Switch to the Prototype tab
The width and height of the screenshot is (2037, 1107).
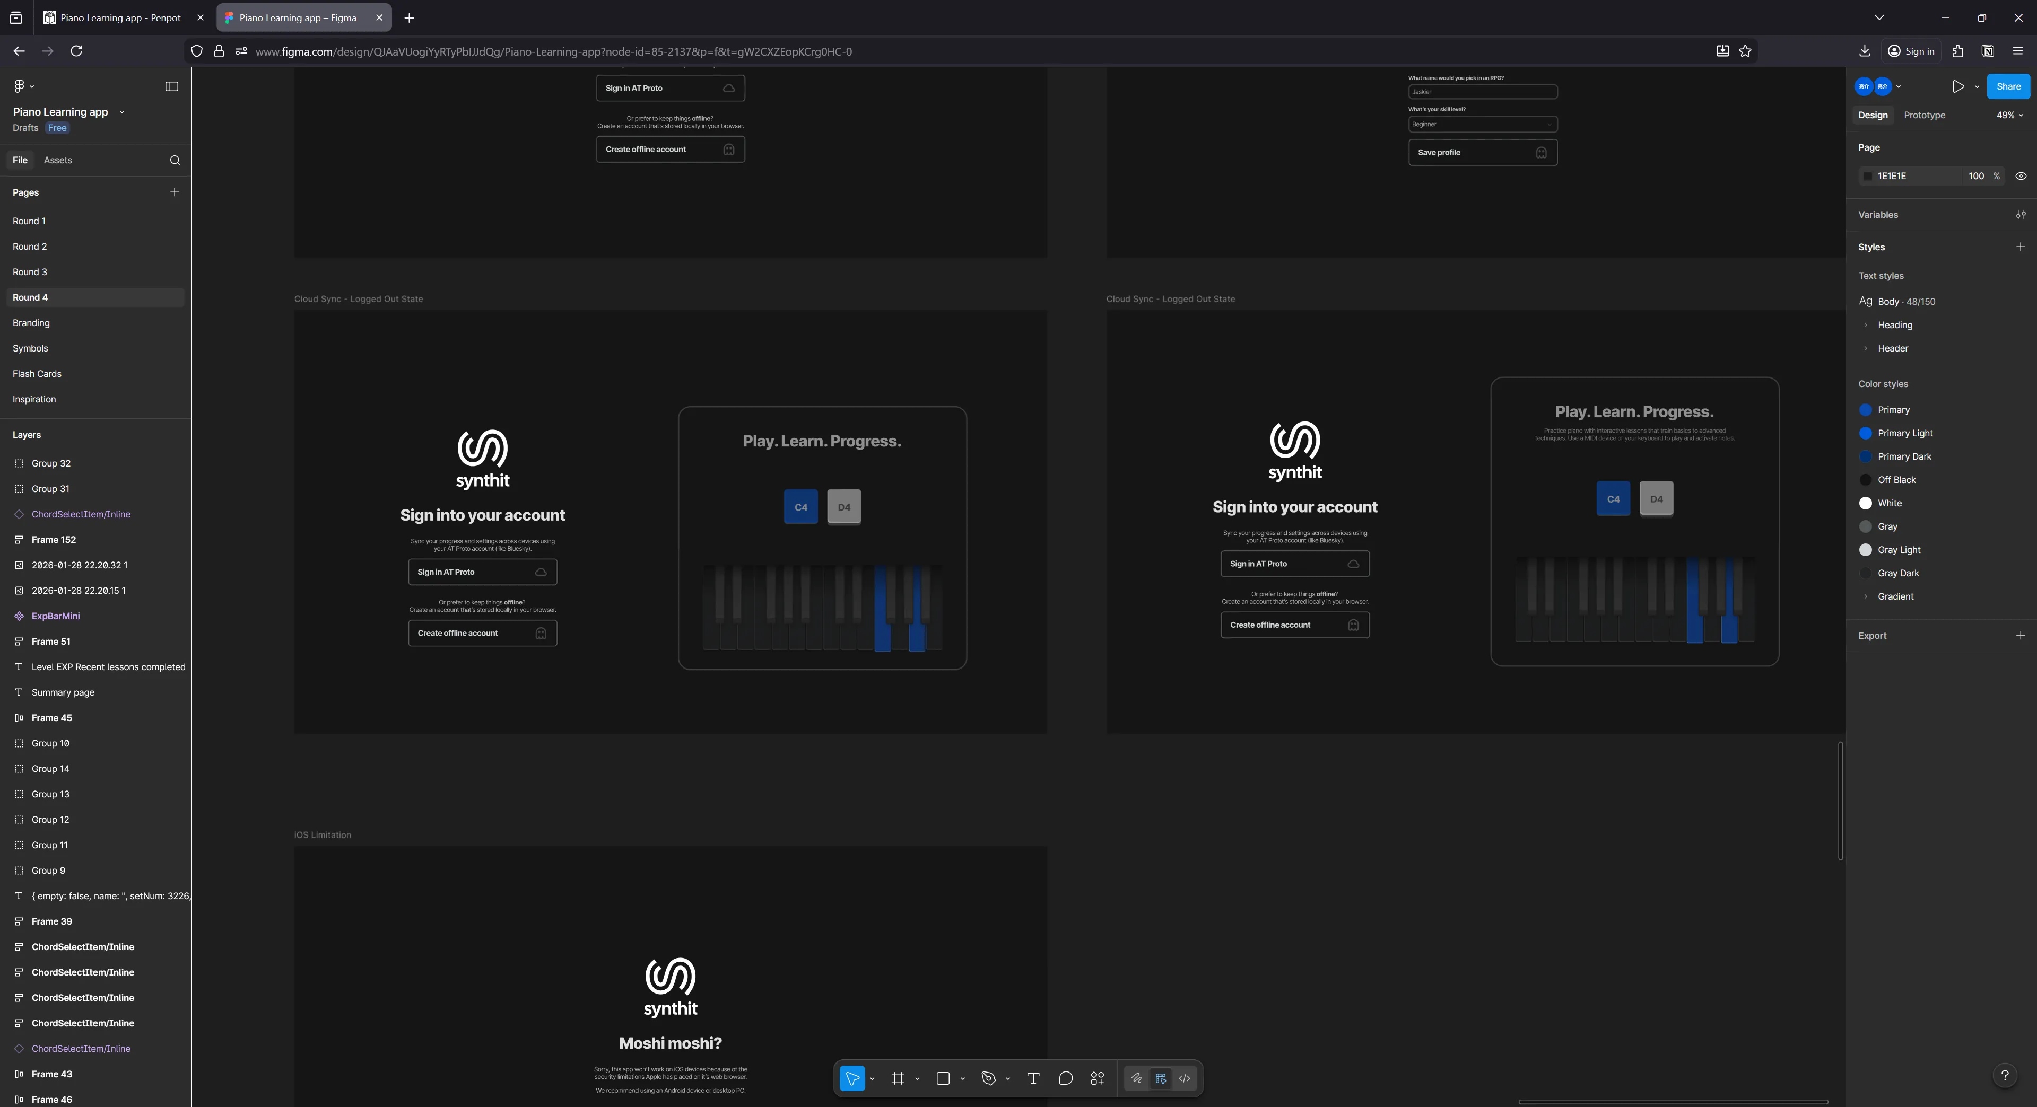point(1924,115)
